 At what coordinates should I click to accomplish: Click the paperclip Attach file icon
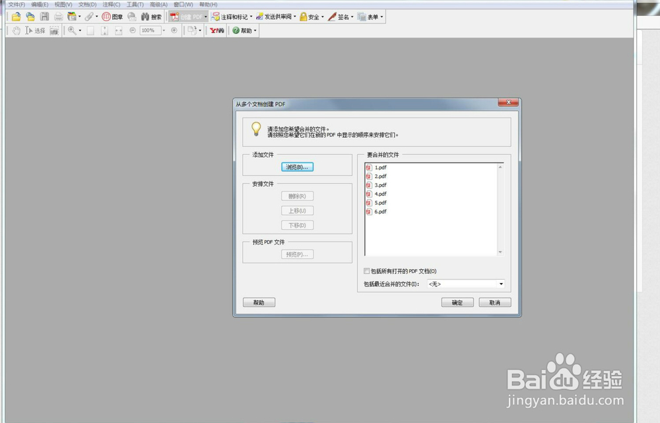click(89, 17)
